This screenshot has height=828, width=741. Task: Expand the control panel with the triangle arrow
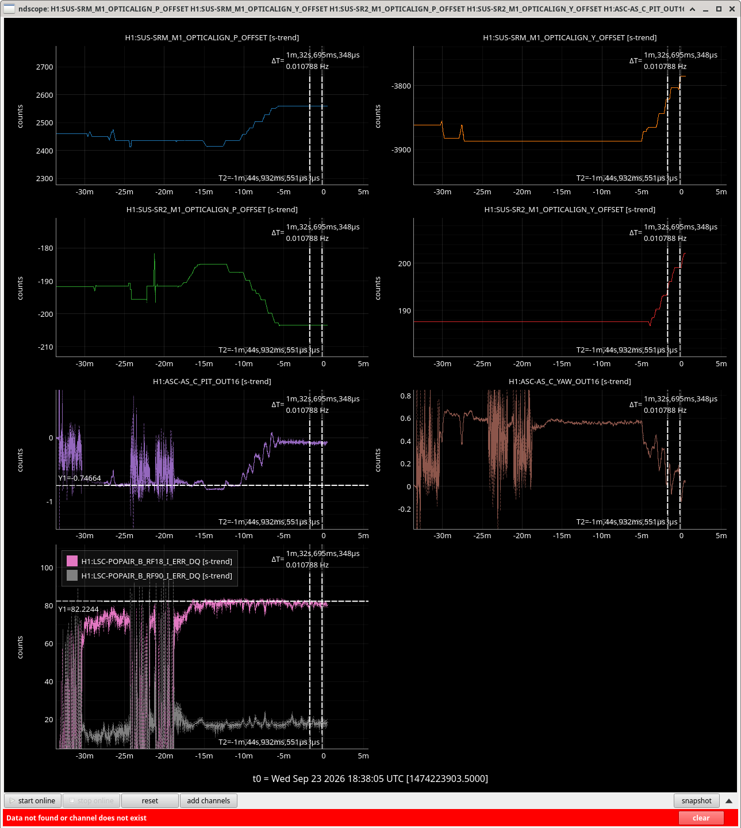728,800
